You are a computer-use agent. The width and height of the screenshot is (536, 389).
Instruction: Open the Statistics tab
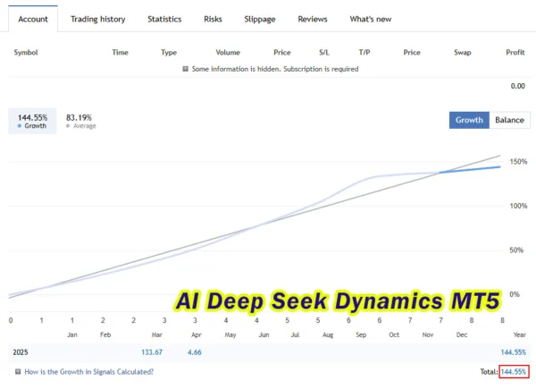tap(164, 19)
